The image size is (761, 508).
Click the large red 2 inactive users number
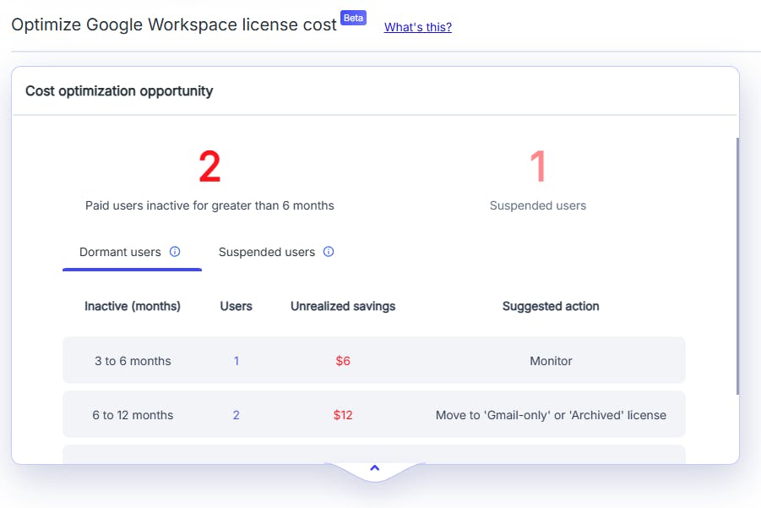(209, 167)
